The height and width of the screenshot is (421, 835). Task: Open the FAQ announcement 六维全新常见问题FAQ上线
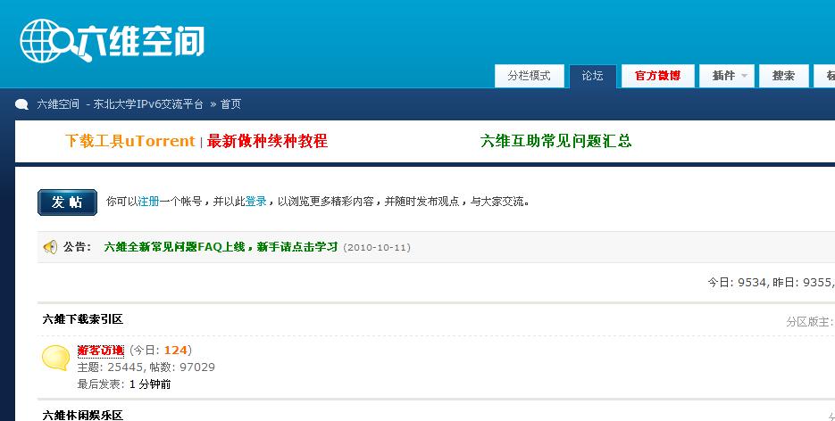(x=221, y=247)
